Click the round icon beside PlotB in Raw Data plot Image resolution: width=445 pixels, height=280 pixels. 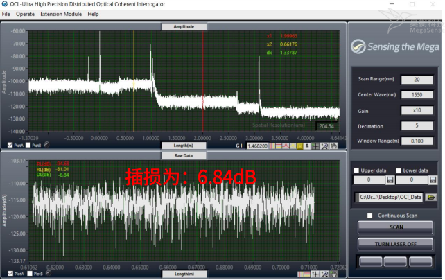[x=49, y=274]
